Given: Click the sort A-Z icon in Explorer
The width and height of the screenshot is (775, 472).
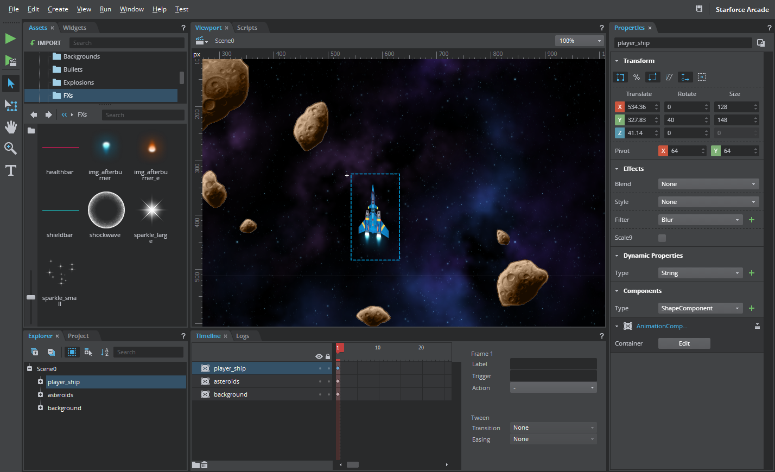Looking at the screenshot, I should click(105, 352).
